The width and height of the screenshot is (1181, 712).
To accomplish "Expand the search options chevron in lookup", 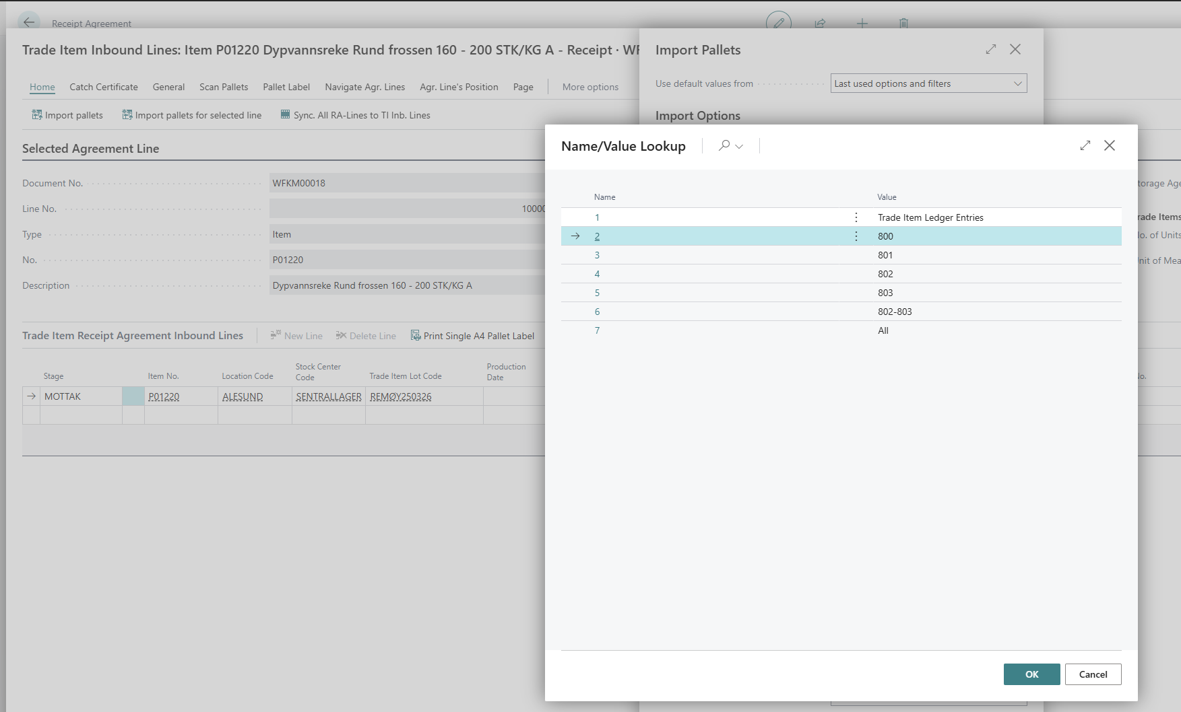I will (739, 146).
